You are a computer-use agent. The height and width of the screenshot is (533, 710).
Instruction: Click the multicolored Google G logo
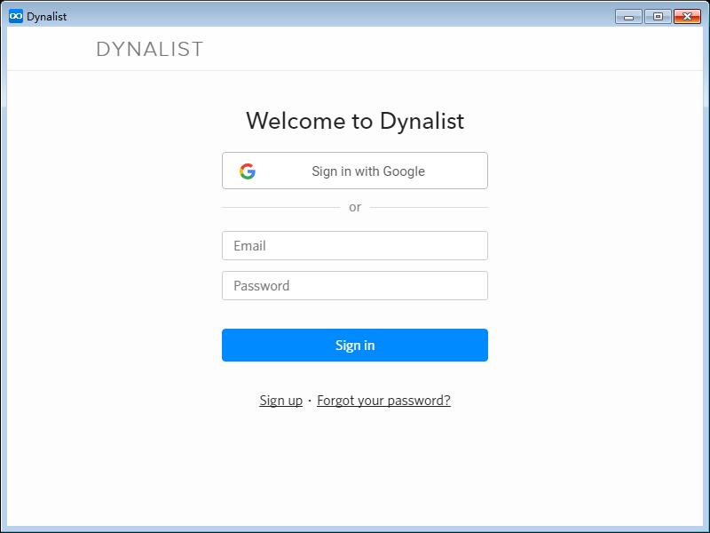248,171
